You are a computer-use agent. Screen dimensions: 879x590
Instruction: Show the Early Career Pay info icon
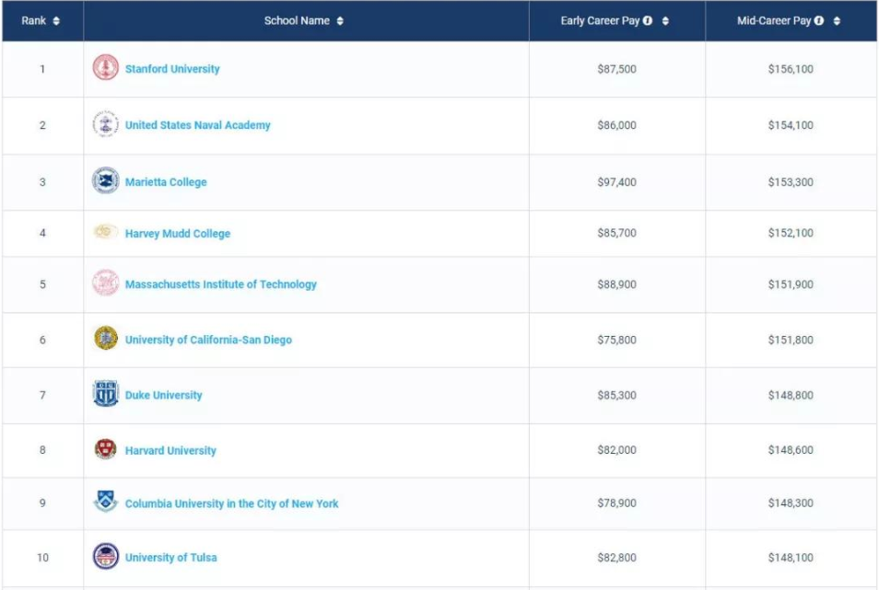(648, 21)
